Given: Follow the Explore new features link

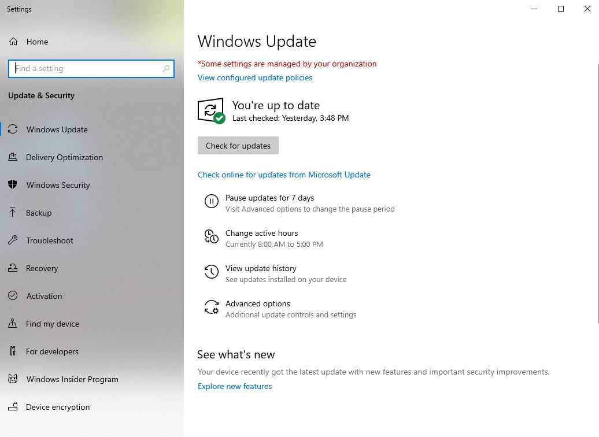Looking at the screenshot, I should 235,386.
